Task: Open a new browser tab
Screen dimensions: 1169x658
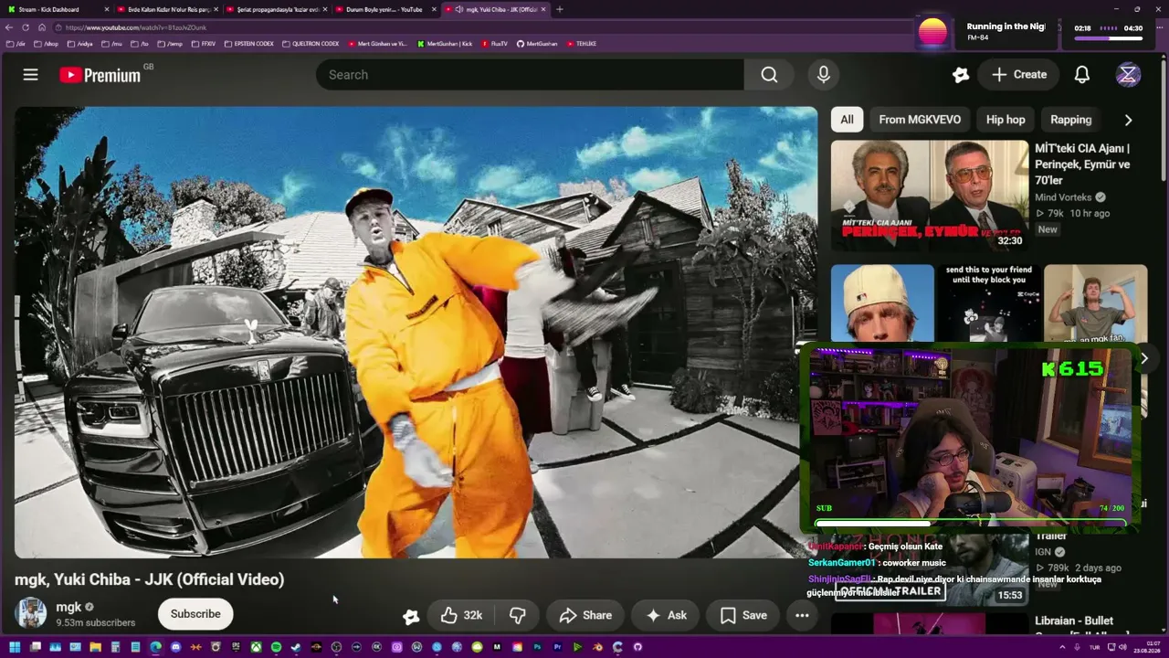Action: pyautogui.click(x=560, y=9)
